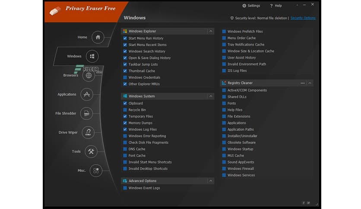Select Windows label in sidebar
This screenshot has height=209, width=361.
[74, 56]
